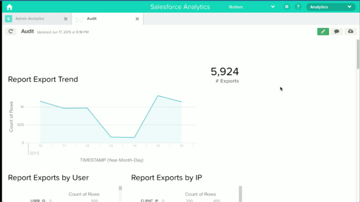
Task: Click the Updated Jun 17, 2015 timestamp
Action: click(x=63, y=32)
